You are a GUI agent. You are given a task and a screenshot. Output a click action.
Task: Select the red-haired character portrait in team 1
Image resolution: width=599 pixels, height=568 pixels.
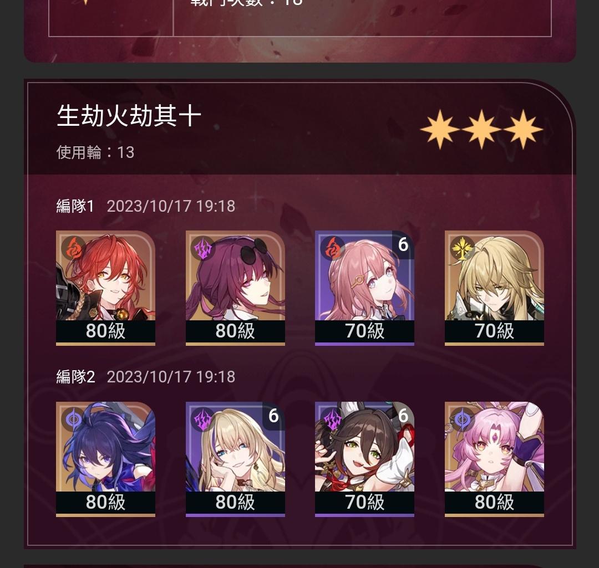[105, 288]
